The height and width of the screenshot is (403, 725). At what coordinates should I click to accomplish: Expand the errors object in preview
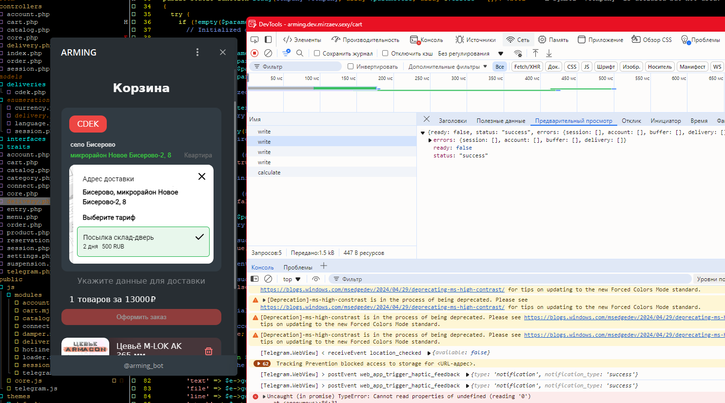coord(430,140)
